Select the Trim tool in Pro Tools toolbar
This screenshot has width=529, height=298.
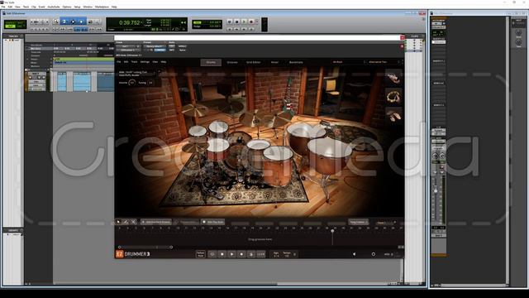coord(64,22)
